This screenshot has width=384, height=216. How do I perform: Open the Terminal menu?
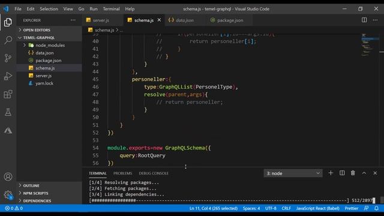pyautogui.click(x=111, y=9)
